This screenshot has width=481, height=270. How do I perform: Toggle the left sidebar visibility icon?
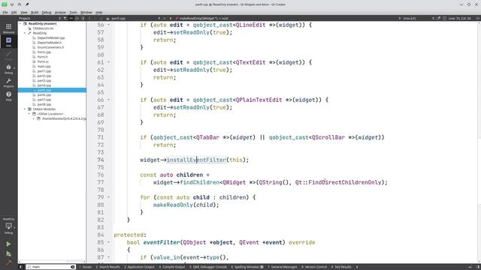(21, 267)
